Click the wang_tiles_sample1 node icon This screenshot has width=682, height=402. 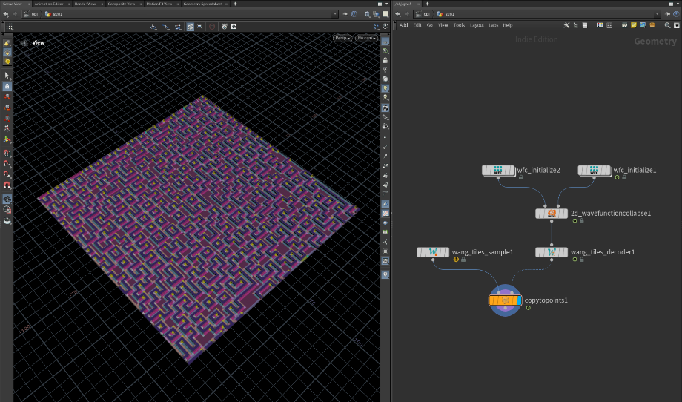click(434, 252)
